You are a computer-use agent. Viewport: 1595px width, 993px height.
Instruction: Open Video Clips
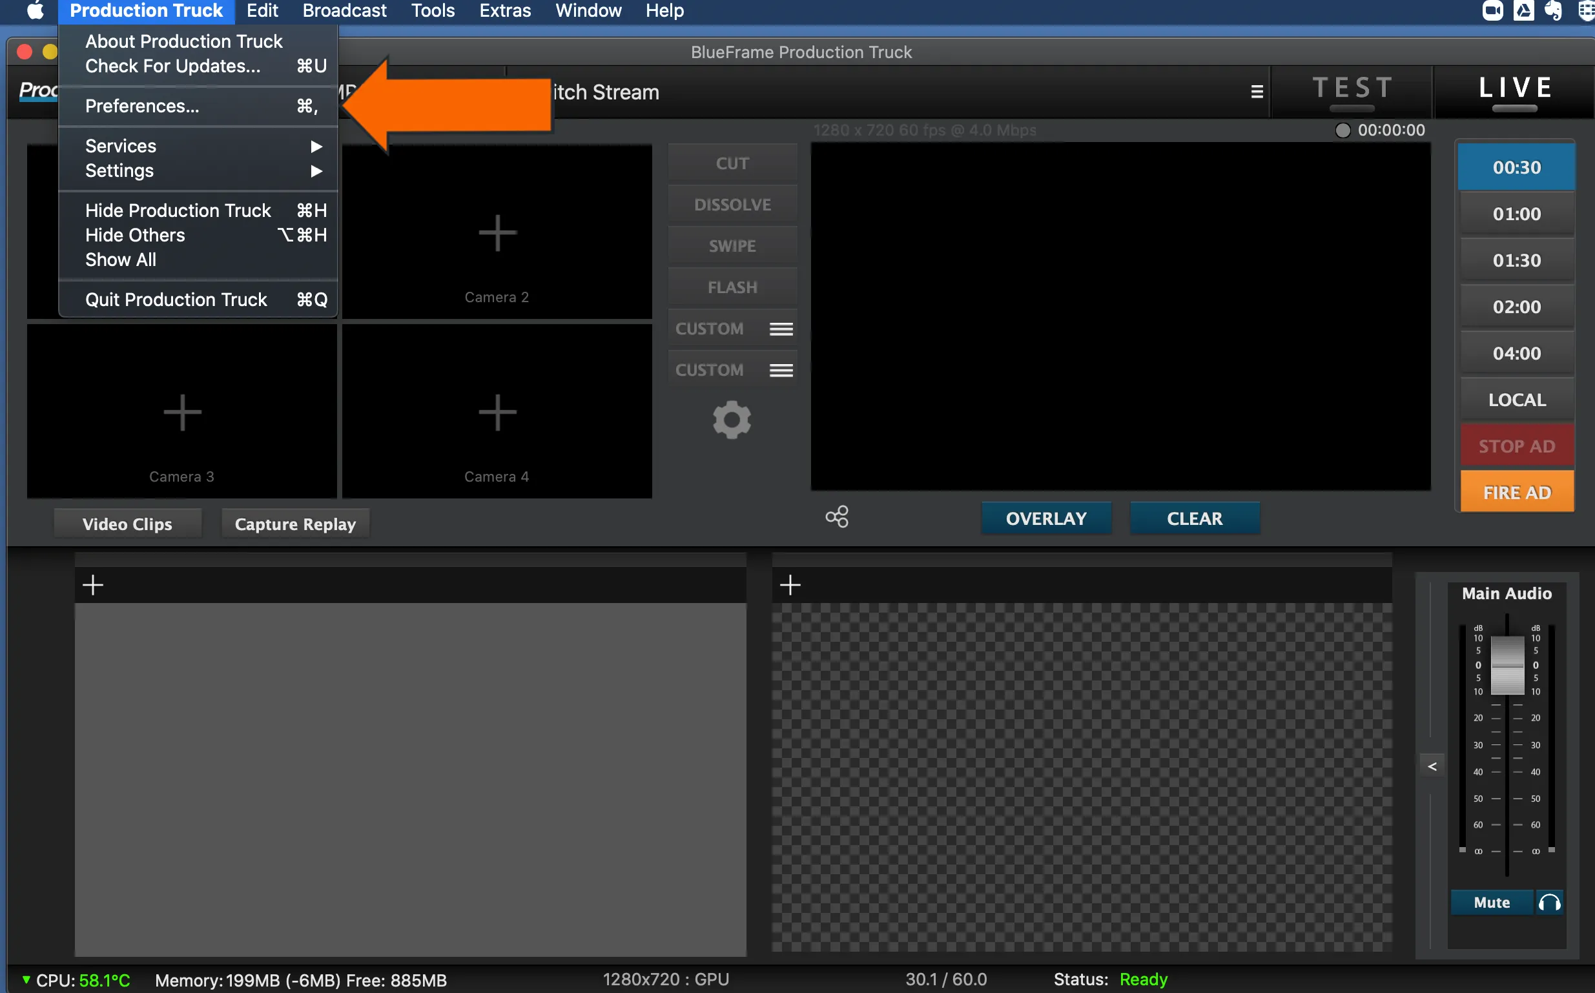[x=127, y=524]
